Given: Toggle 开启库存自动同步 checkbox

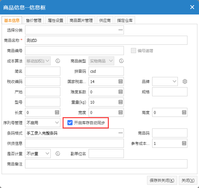Looking at the screenshot, I should click(x=70, y=123).
